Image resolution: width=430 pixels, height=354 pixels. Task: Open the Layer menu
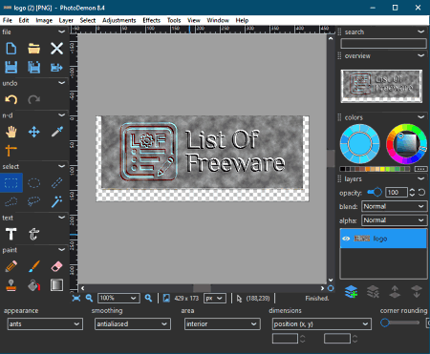tap(66, 20)
